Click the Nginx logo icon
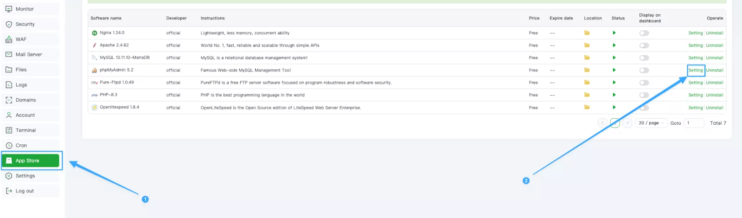This screenshot has width=742, height=218. point(95,33)
